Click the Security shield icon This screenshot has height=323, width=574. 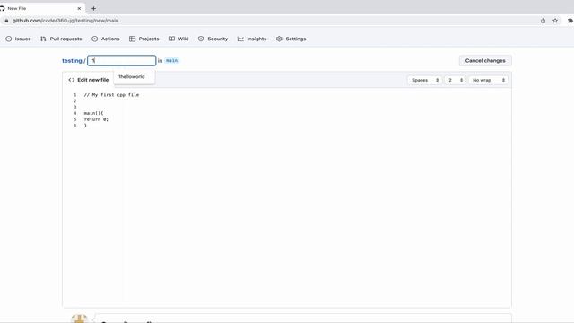[201, 39]
